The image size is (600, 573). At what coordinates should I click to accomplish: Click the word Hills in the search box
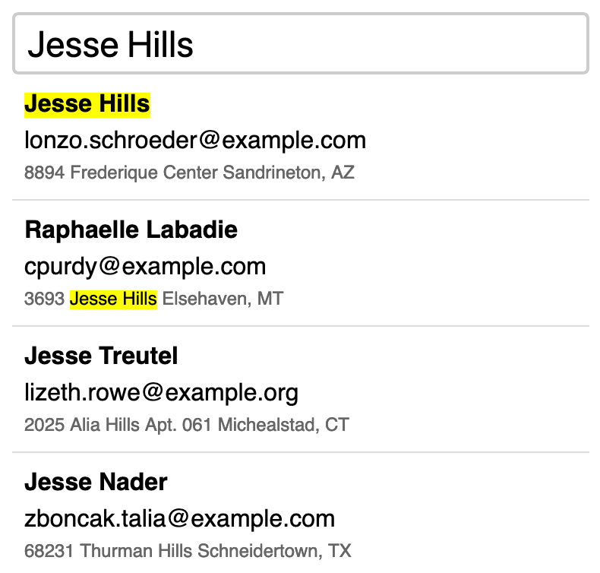(x=160, y=45)
